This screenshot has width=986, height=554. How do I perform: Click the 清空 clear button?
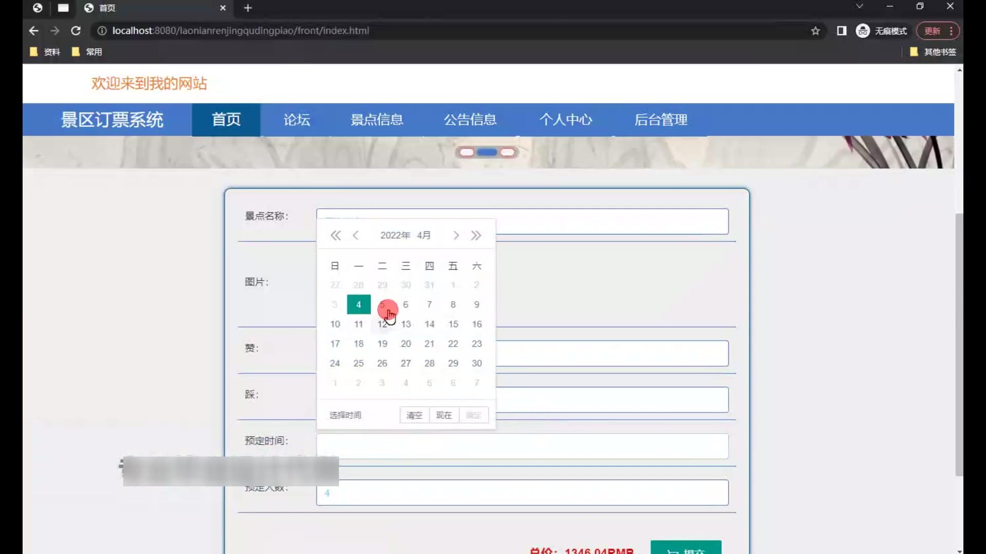pos(414,415)
